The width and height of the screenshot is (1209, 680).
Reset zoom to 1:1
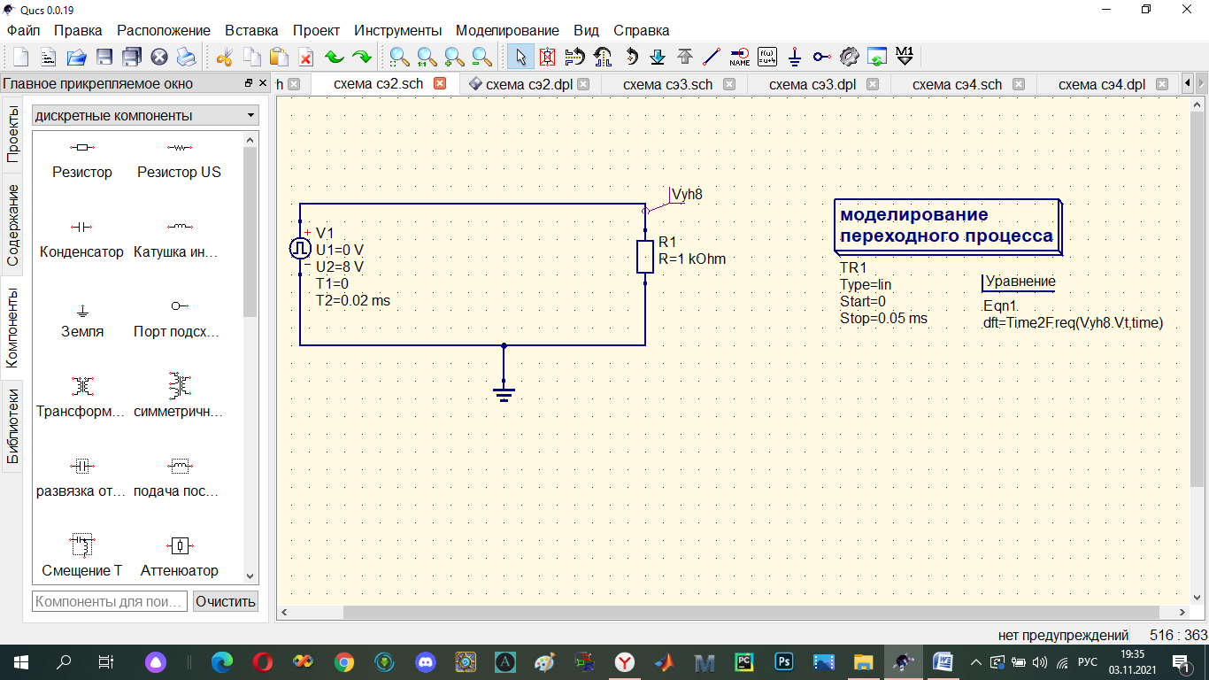point(427,58)
